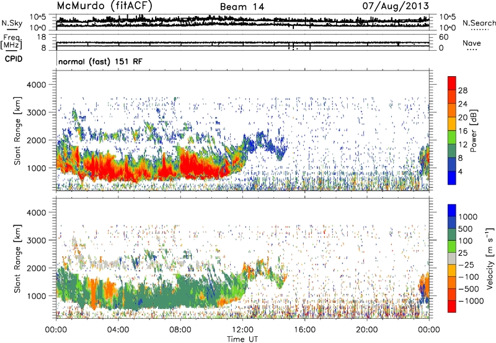Click the '500' label on Velocity colorbar
This screenshot has height=343, width=496.
point(465,229)
